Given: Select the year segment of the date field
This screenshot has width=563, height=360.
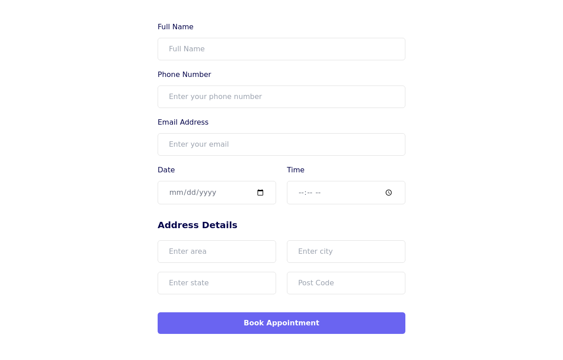Looking at the screenshot, I should [x=208, y=193].
